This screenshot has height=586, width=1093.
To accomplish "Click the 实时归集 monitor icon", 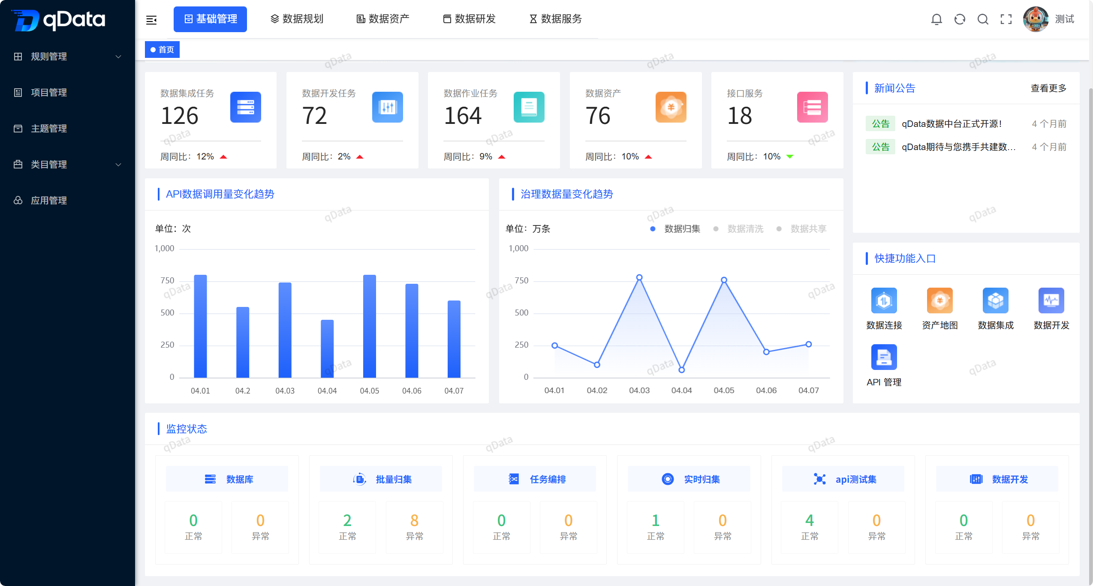I will [x=668, y=479].
